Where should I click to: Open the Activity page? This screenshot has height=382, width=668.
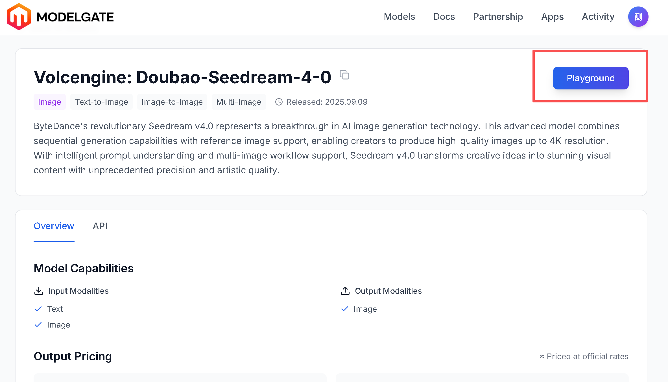point(598,17)
